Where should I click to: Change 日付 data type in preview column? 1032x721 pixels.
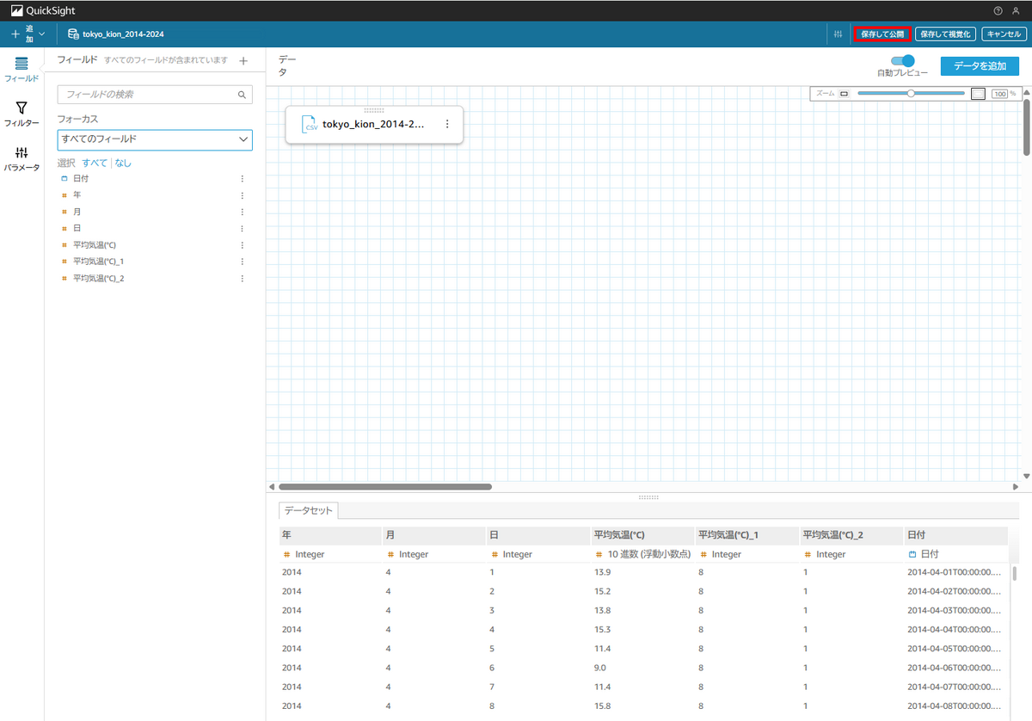tap(924, 555)
